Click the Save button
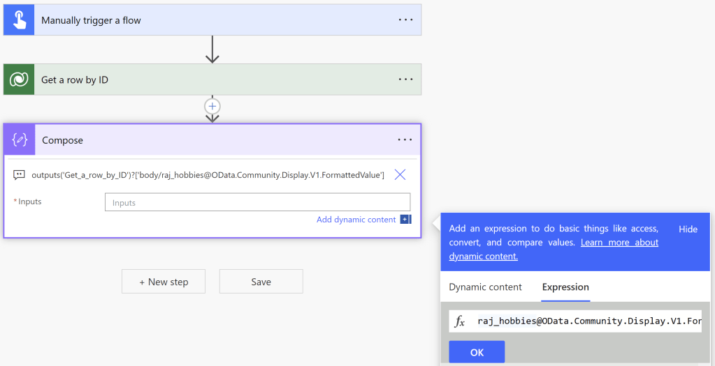The width and height of the screenshot is (715, 366). click(x=261, y=282)
